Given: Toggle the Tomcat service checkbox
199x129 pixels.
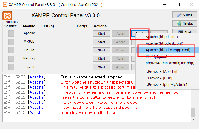Looking at the screenshot, I should (x=11, y=67).
